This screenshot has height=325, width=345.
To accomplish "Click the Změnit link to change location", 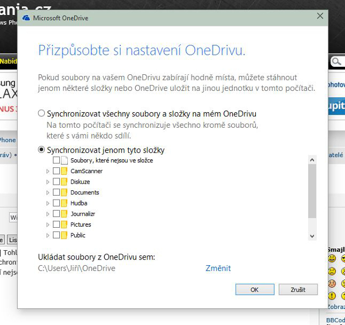I will (218, 268).
